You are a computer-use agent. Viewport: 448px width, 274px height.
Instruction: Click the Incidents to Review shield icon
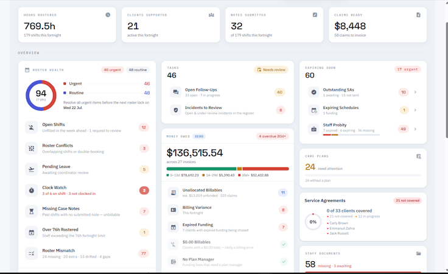tap(176, 110)
